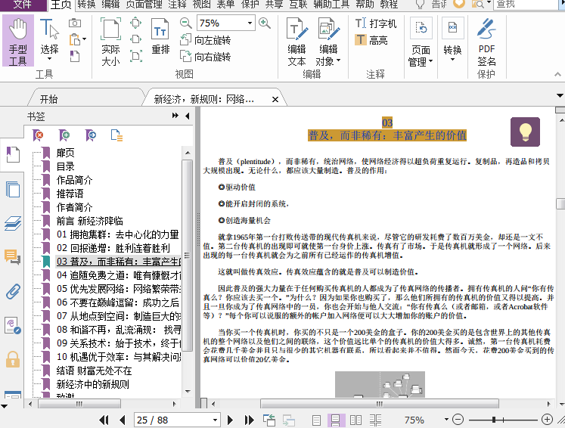
Task: Open the Attachments paperclip panel in sidebar
Action: [12, 291]
